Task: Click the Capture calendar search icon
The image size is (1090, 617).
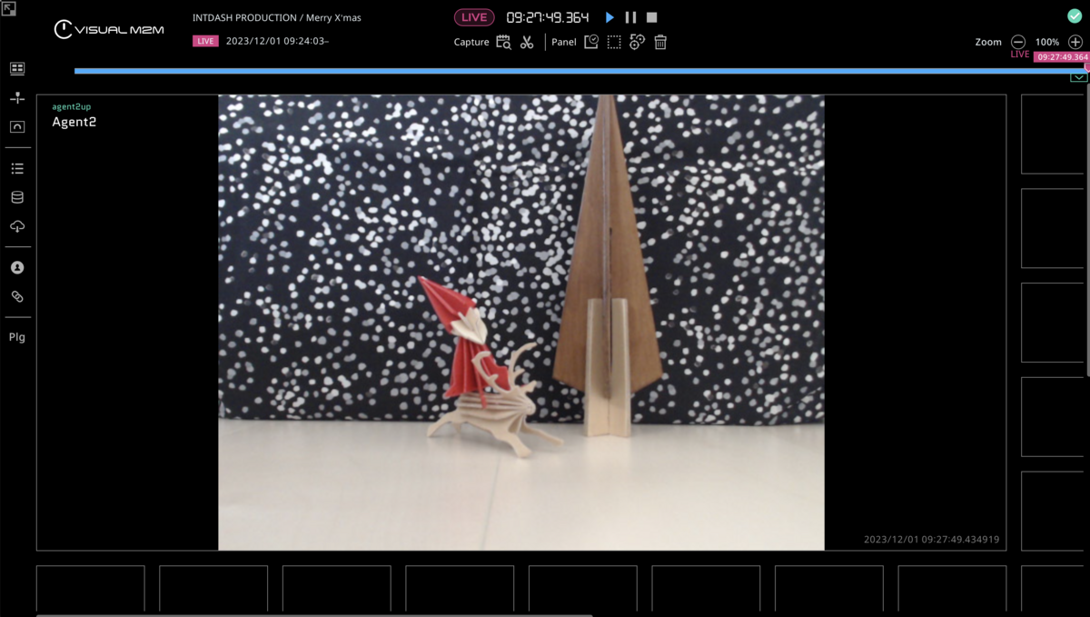Action: pos(503,42)
